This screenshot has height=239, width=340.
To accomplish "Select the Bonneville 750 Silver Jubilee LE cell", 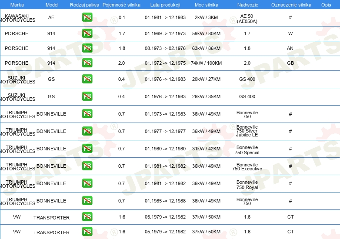I will (247, 131).
